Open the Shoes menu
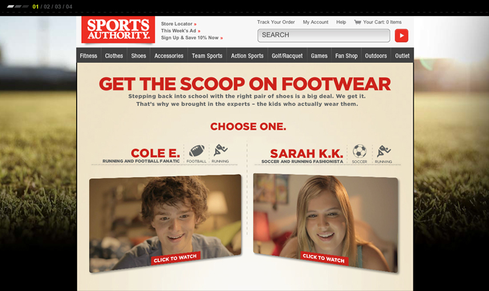This screenshot has width=489, height=291. 138,56
